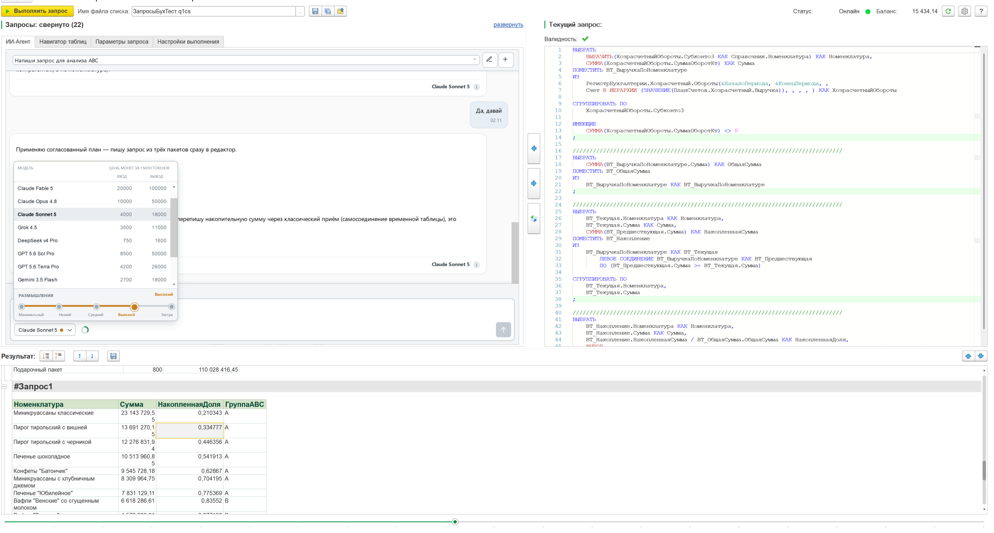This screenshot has height=533, width=994.
Task: Collapse all result groups
Action: (x=59, y=356)
